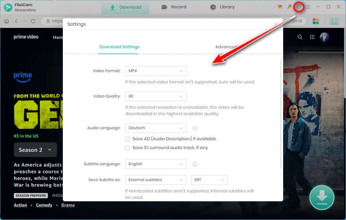Open the Record tab
Image resolution: width=346 pixels, height=220 pixels.
[x=174, y=7]
